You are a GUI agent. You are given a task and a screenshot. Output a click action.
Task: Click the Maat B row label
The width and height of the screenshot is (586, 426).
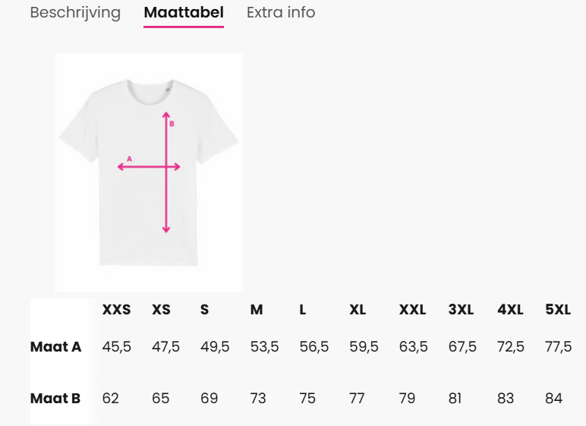[x=55, y=398]
